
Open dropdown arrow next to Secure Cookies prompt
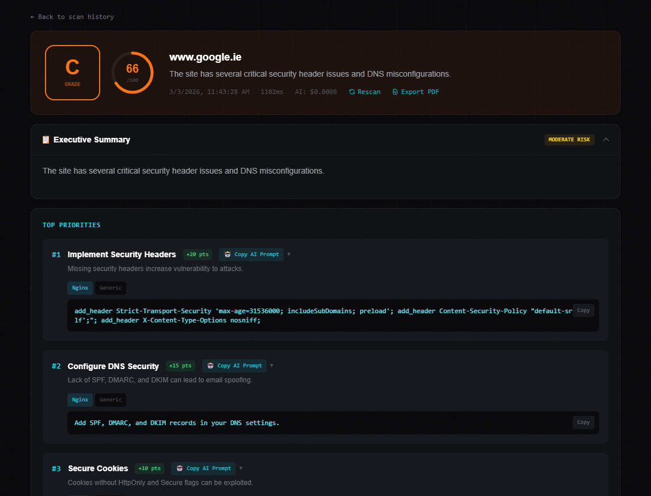tap(241, 468)
